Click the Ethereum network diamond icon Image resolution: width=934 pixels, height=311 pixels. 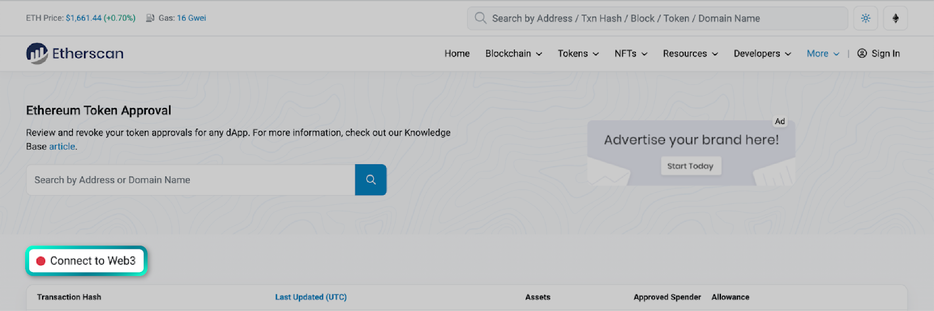click(895, 18)
